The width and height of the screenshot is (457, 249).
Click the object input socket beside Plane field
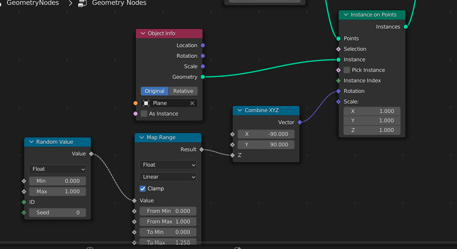point(136,103)
